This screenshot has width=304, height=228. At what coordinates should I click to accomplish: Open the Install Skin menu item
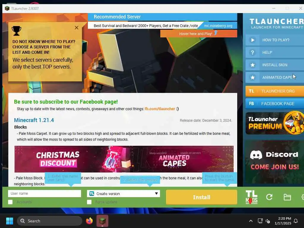click(275, 65)
